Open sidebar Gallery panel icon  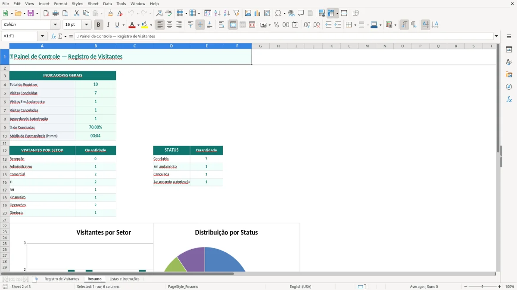pos(509,74)
